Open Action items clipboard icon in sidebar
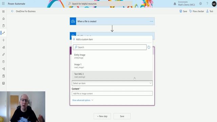Screen dimensions: 217x122 pyautogui.click(x=3, y=26)
